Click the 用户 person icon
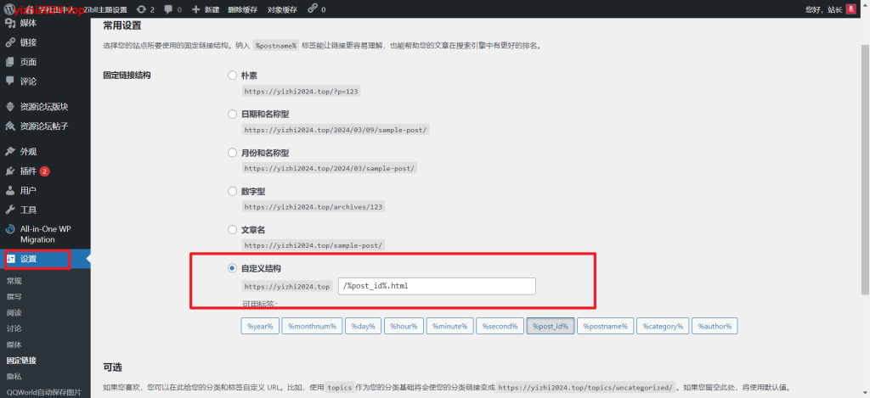Image resolution: width=870 pixels, height=398 pixels. tap(10, 190)
